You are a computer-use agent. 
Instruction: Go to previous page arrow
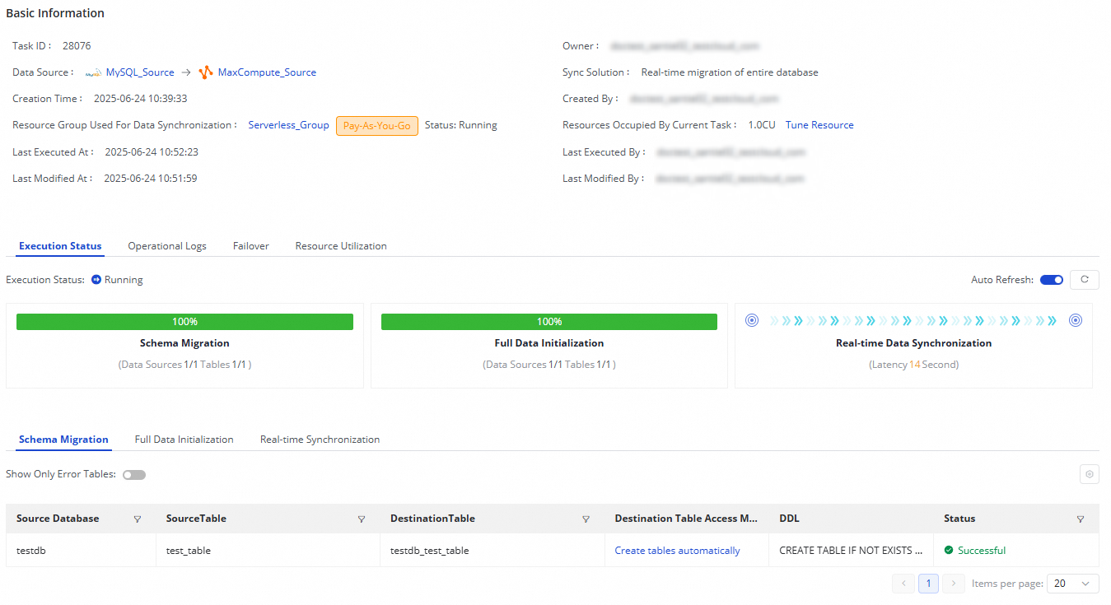click(903, 584)
